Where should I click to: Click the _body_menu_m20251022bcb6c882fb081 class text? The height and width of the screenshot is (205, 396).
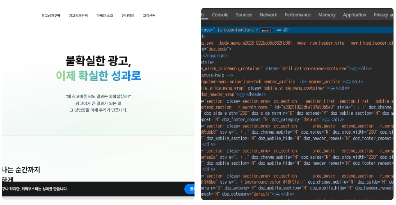pyautogui.click(x=254, y=43)
